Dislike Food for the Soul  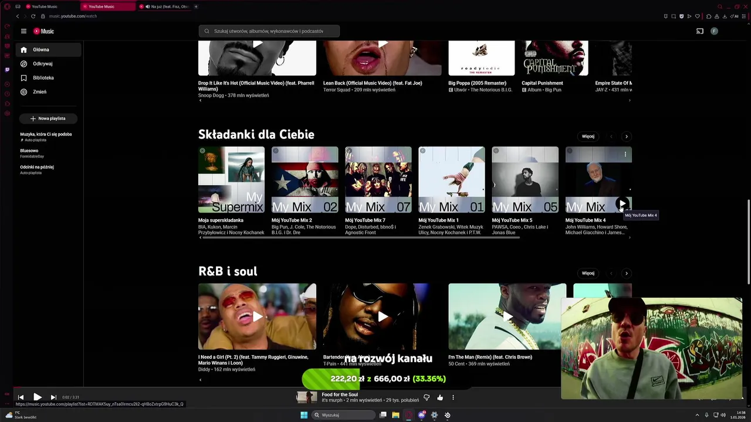click(427, 397)
